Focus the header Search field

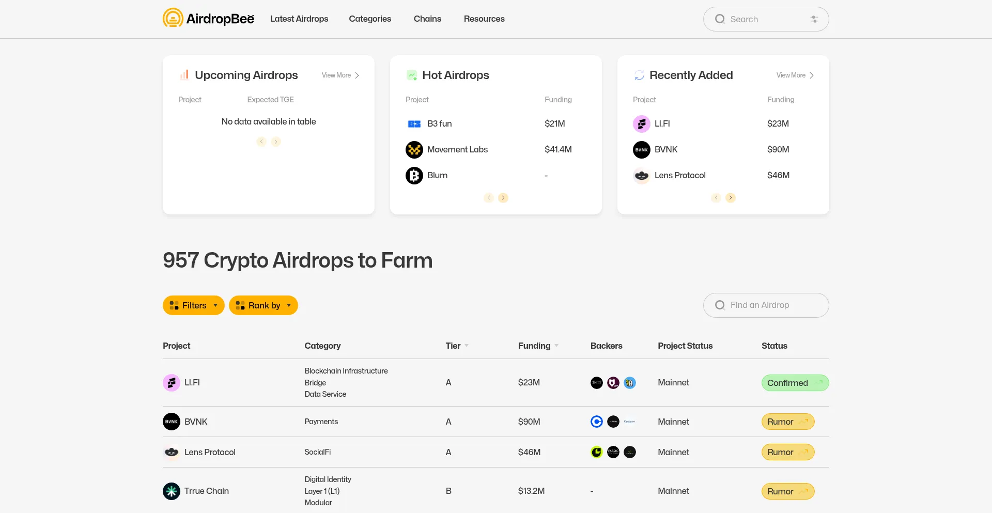tap(766, 19)
